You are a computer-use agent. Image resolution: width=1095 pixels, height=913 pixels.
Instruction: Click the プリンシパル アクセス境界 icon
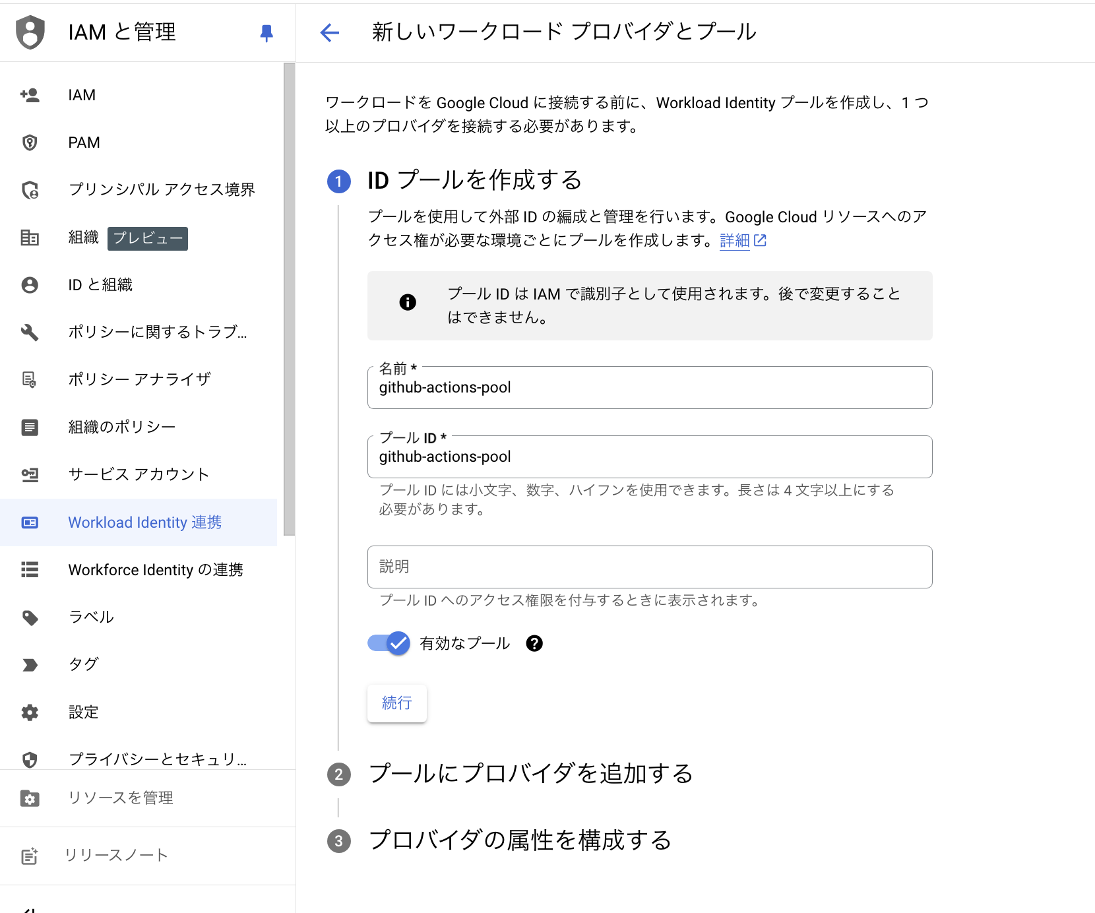(30, 190)
